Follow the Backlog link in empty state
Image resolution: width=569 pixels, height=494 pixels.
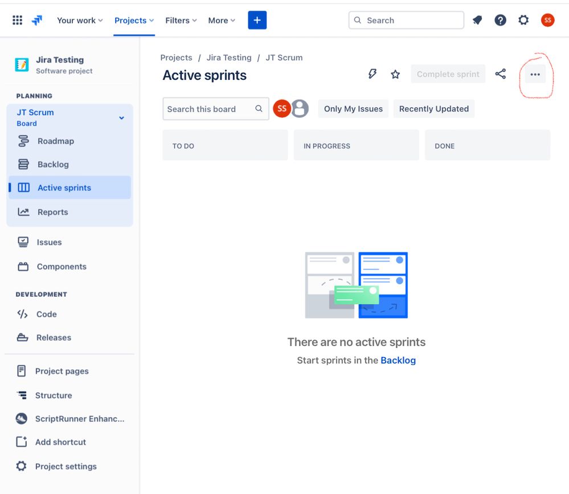tap(398, 360)
